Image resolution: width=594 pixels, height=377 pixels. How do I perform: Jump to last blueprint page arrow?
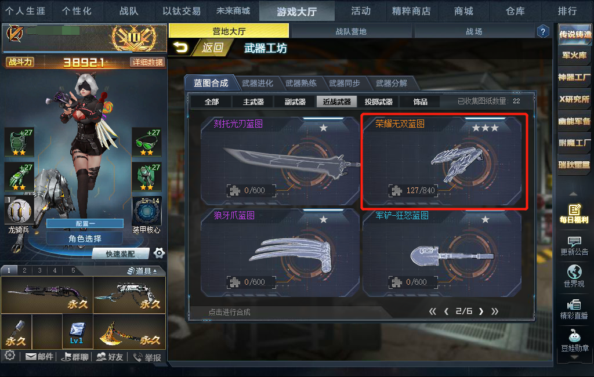(x=495, y=311)
